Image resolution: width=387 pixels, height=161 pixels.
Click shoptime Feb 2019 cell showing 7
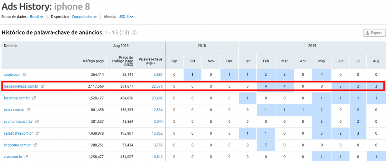pyautogui.click(x=266, y=145)
